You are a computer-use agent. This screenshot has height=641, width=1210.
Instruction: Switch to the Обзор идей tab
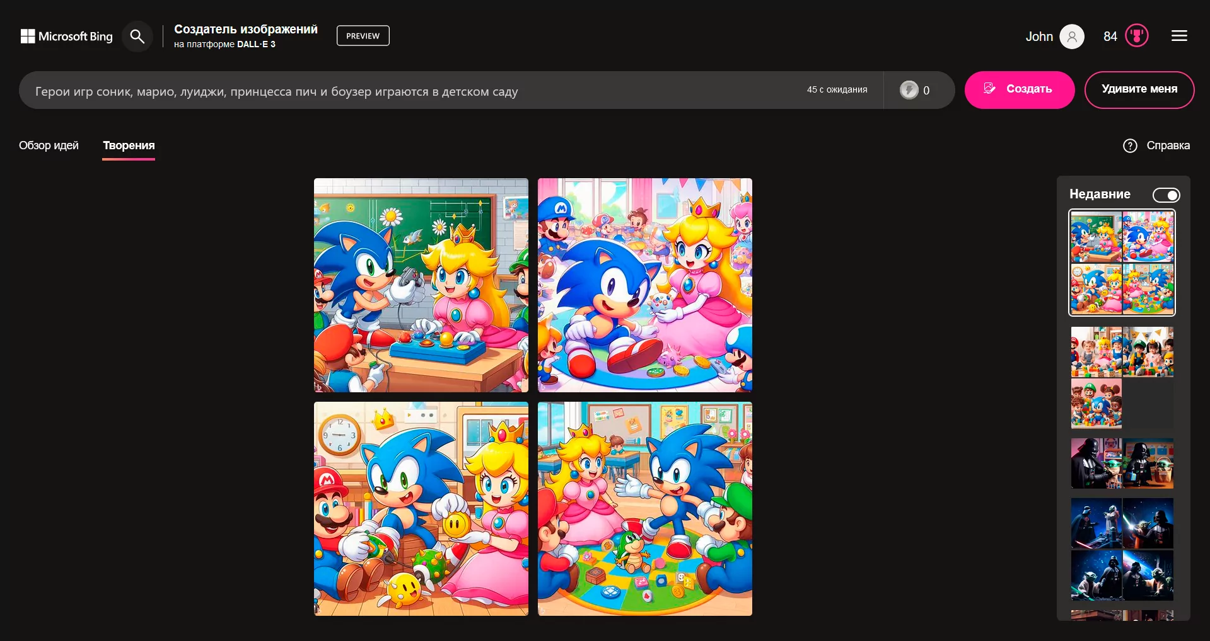[49, 145]
